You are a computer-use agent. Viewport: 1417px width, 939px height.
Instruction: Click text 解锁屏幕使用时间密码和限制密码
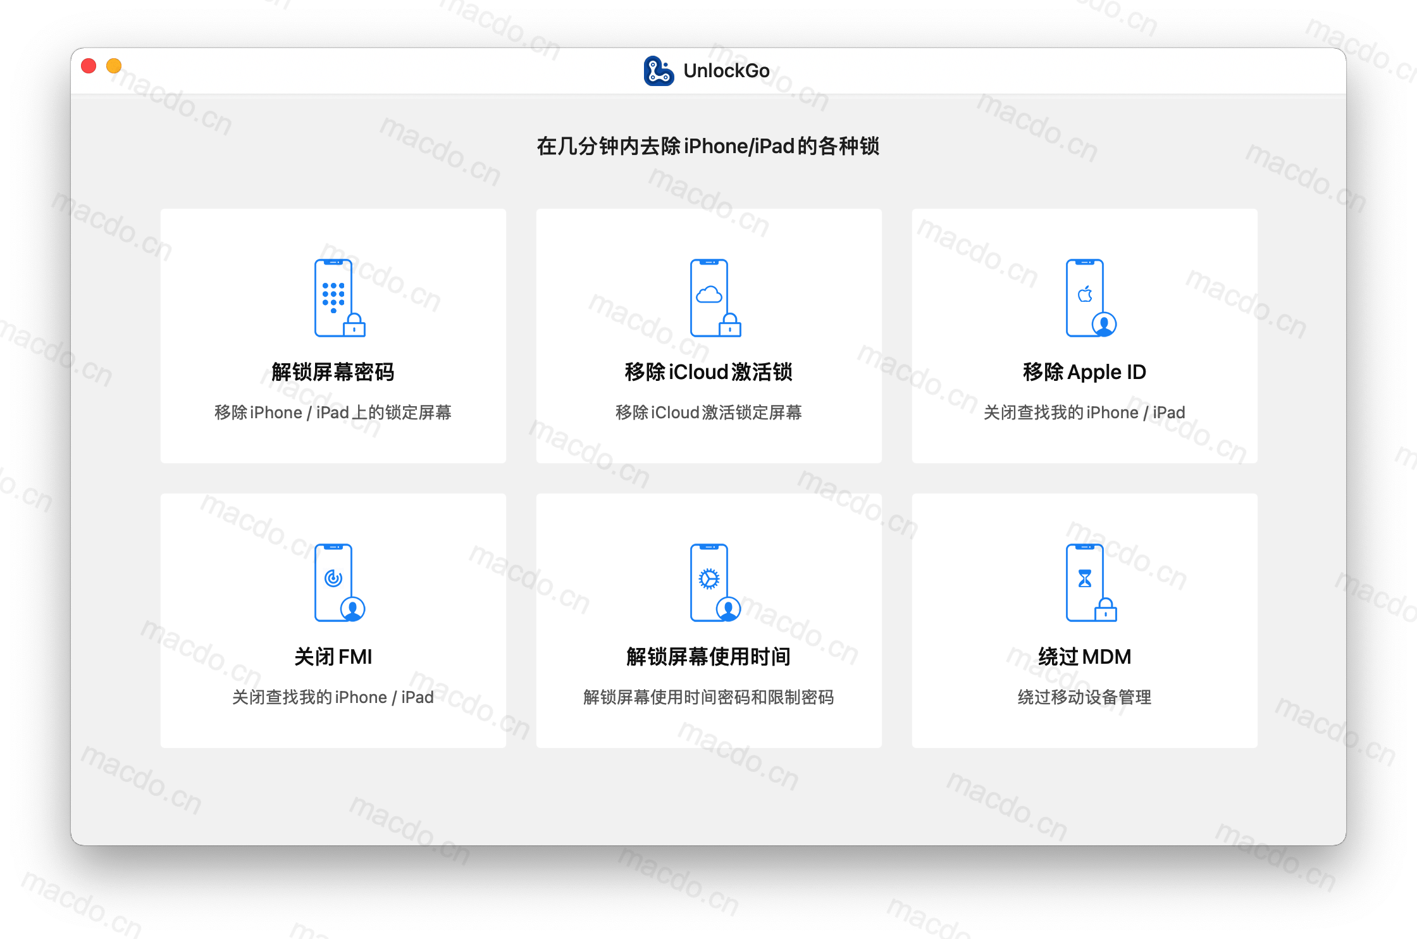coord(708,697)
